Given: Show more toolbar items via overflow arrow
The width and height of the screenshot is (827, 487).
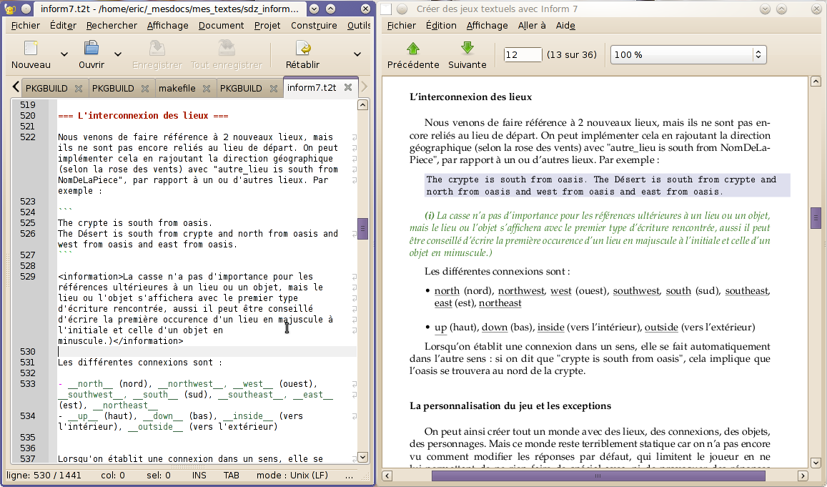Looking at the screenshot, I should [357, 54].
